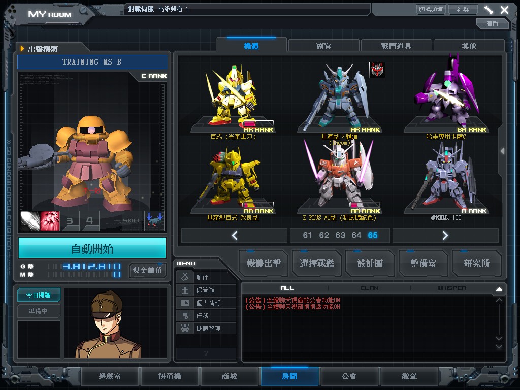Select the CLAN chat tab
This screenshot has height=390, width=520.
point(370,288)
